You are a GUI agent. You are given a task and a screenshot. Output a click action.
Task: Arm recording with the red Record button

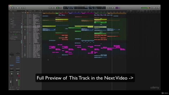60,8
